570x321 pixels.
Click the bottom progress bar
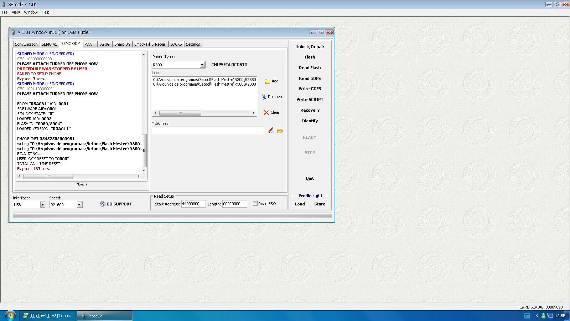click(172, 215)
